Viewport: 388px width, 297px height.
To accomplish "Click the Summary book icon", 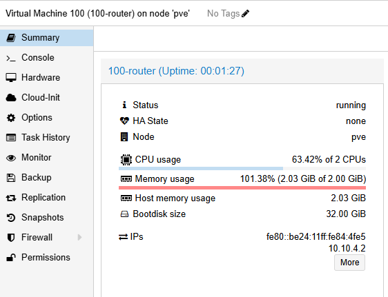I will pos(11,38).
